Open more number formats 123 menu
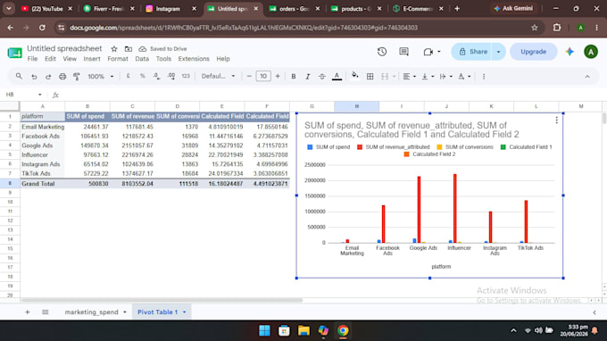Screen dimensions: 607x341 click(x=186, y=76)
